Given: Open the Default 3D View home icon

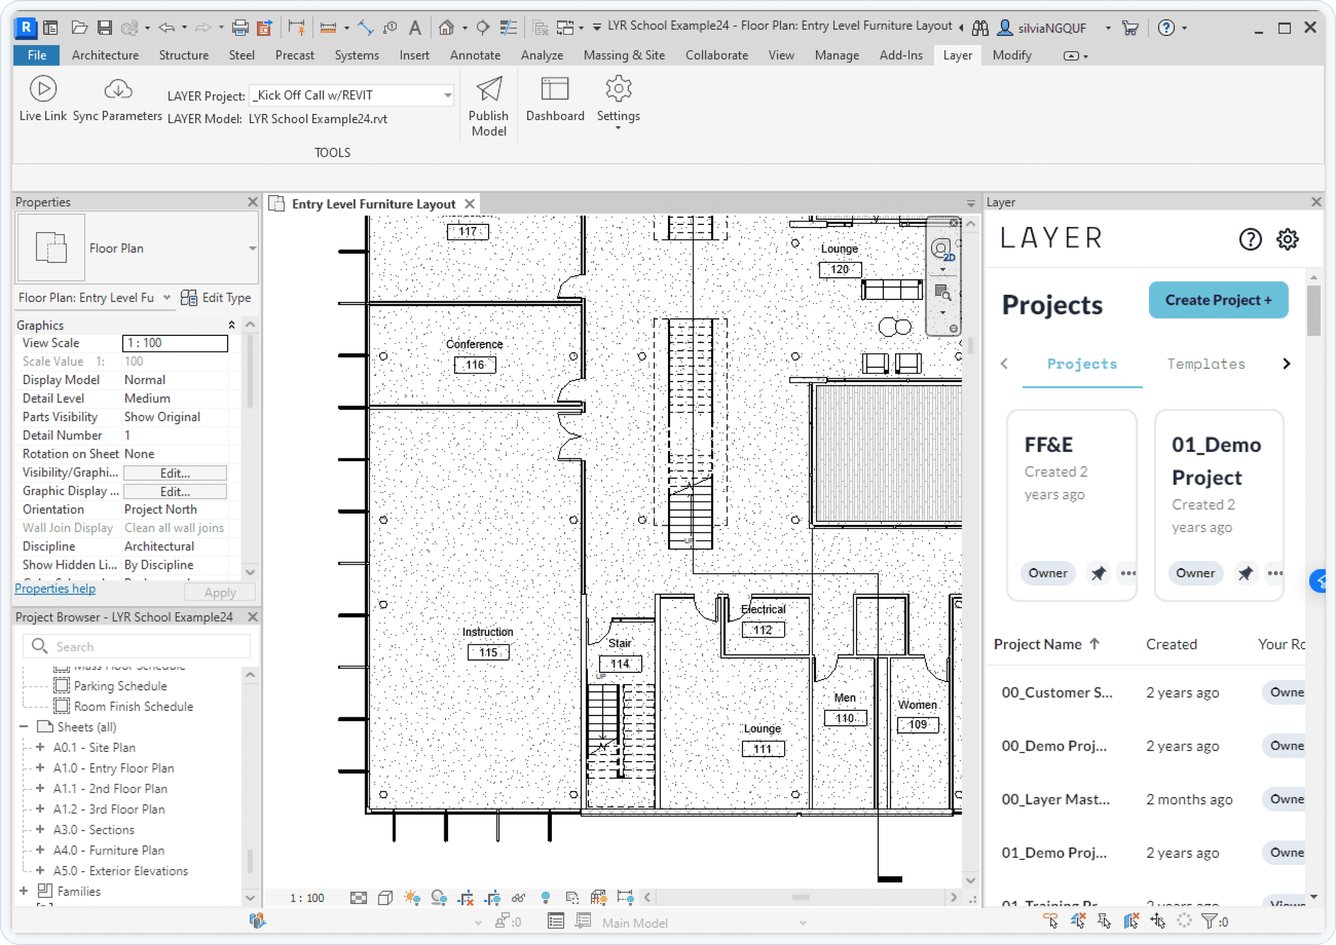Looking at the screenshot, I should click(x=447, y=27).
